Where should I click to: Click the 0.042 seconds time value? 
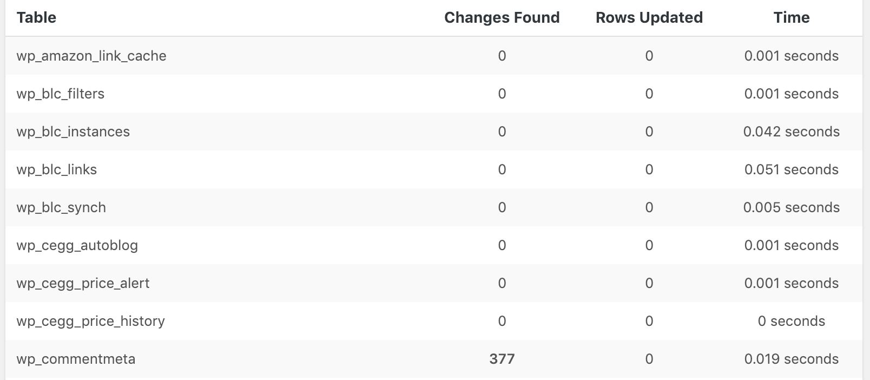[x=792, y=132]
